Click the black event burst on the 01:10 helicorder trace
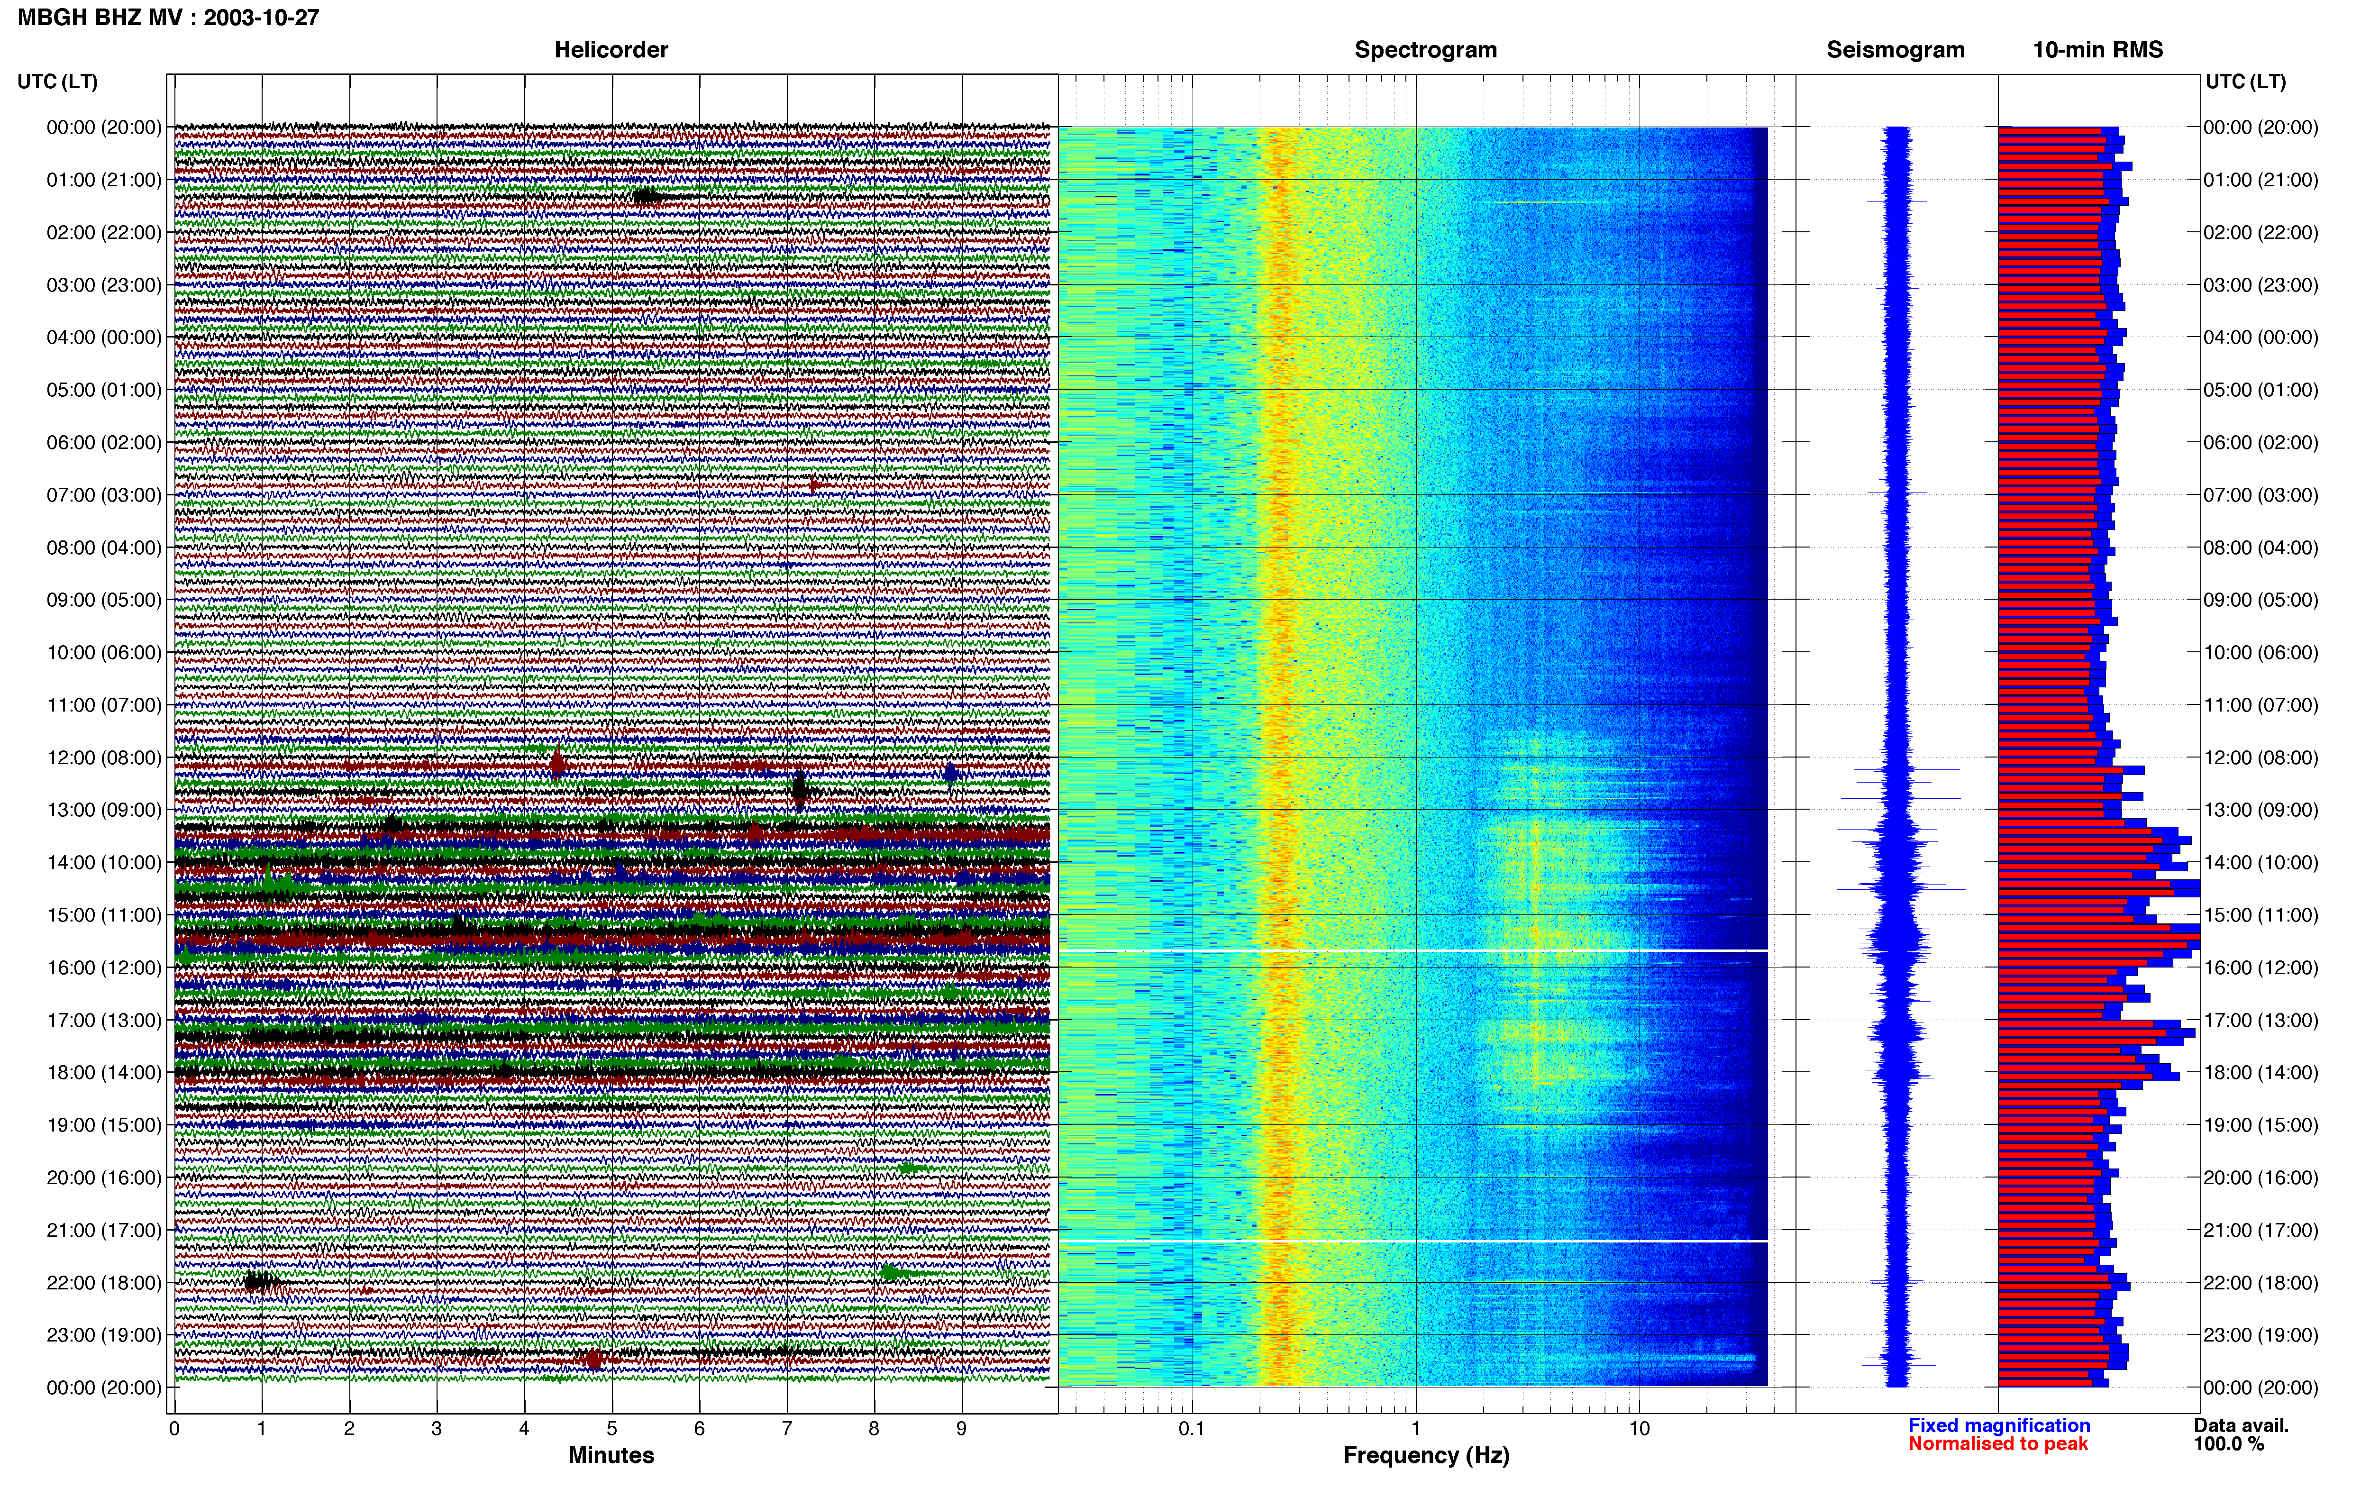The height and width of the screenshot is (1488, 2379). [x=647, y=196]
